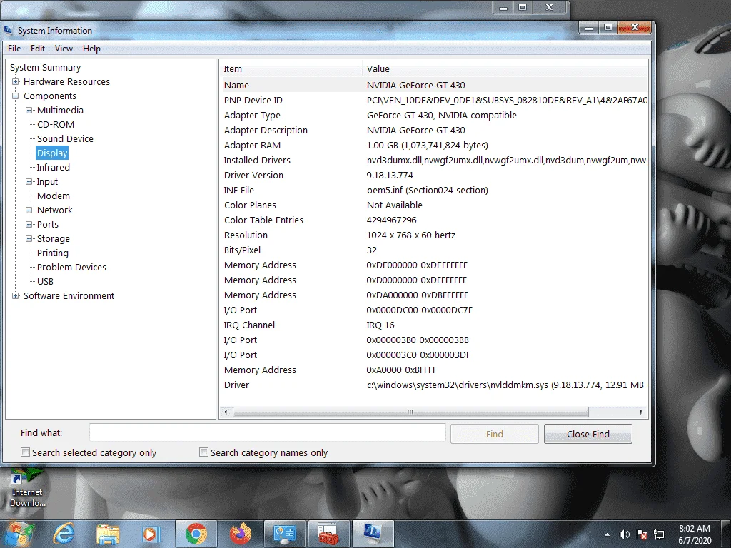Tick Search category names only checkbox
Viewport: 731px width, 548px height.
203,452
